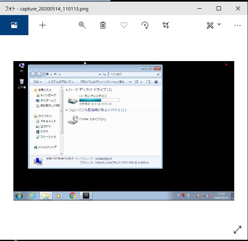Add to favorites with the heart icon
This screenshot has height=241, width=248.
124,25
